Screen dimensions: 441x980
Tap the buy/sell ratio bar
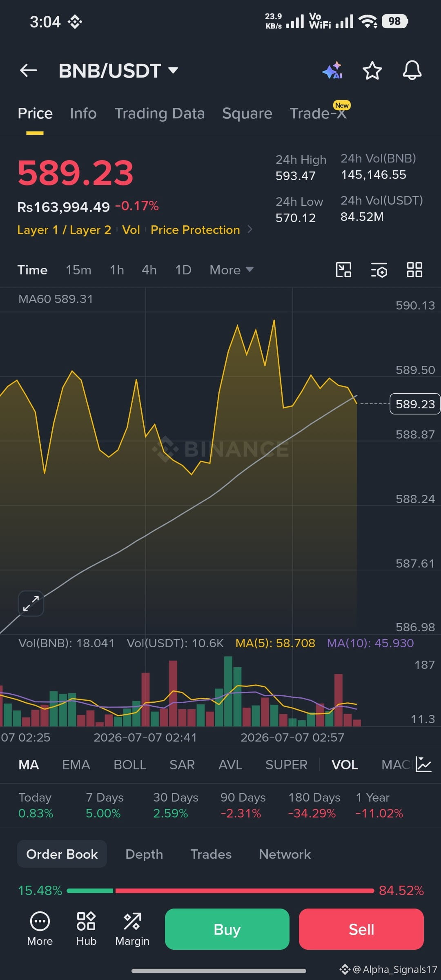coord(220,891)
